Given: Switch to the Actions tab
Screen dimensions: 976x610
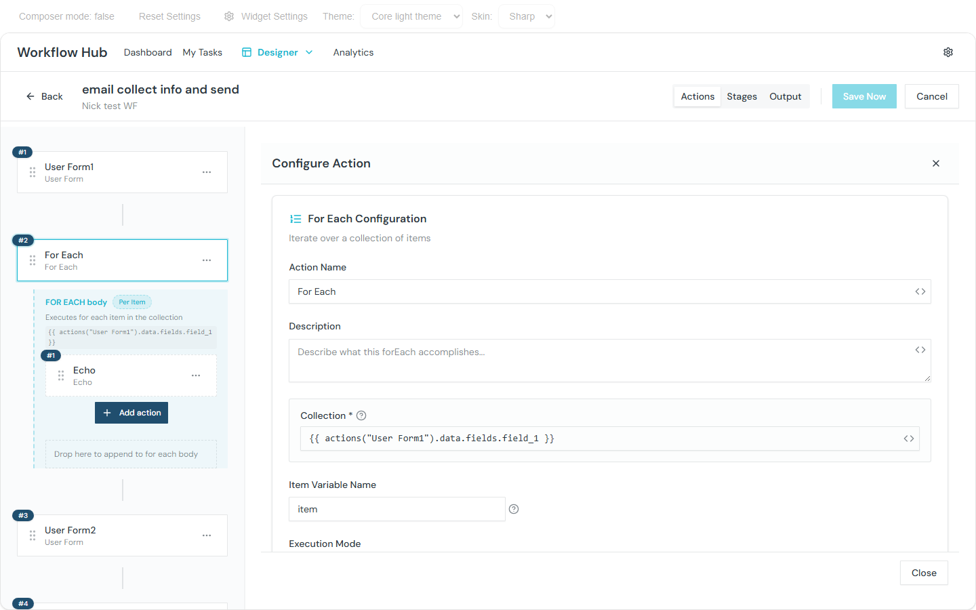Looking at the screenshot, I should pos(697,96).
